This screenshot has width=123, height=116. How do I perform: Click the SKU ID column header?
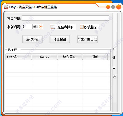45,57
